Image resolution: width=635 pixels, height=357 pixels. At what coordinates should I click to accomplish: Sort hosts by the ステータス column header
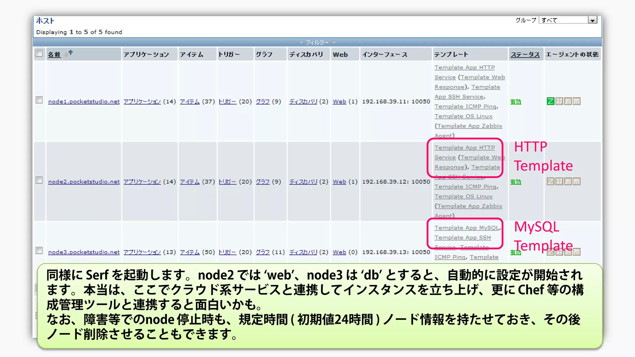point(525,55)
